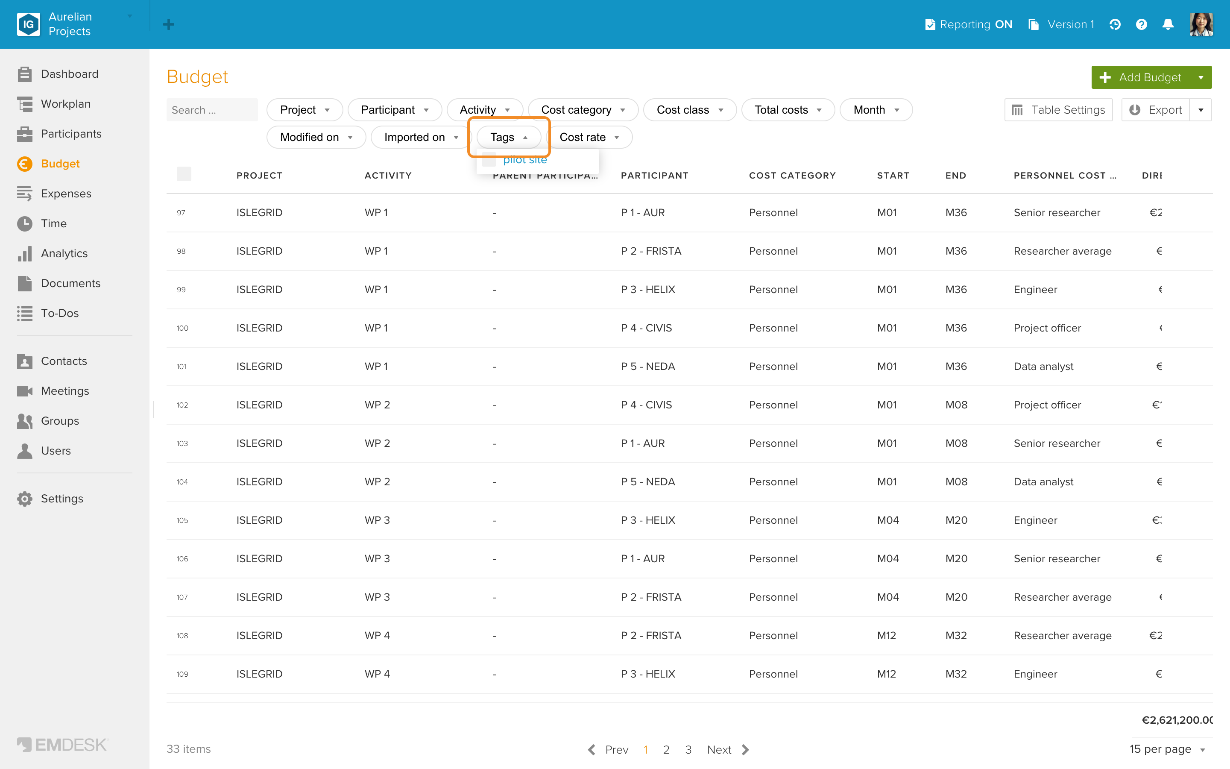The image size is (1230, 769).
Task: Toggle the Reporting ON switch in the header
Action: point(968,24)
